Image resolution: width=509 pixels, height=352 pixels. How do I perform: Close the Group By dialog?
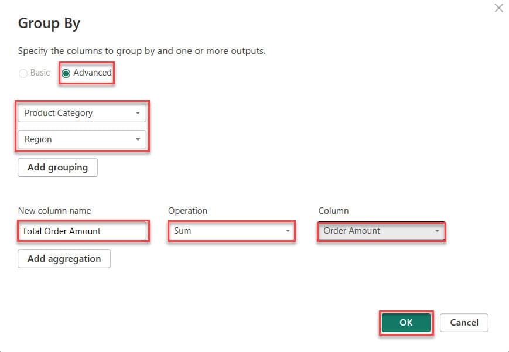point(498,8)
